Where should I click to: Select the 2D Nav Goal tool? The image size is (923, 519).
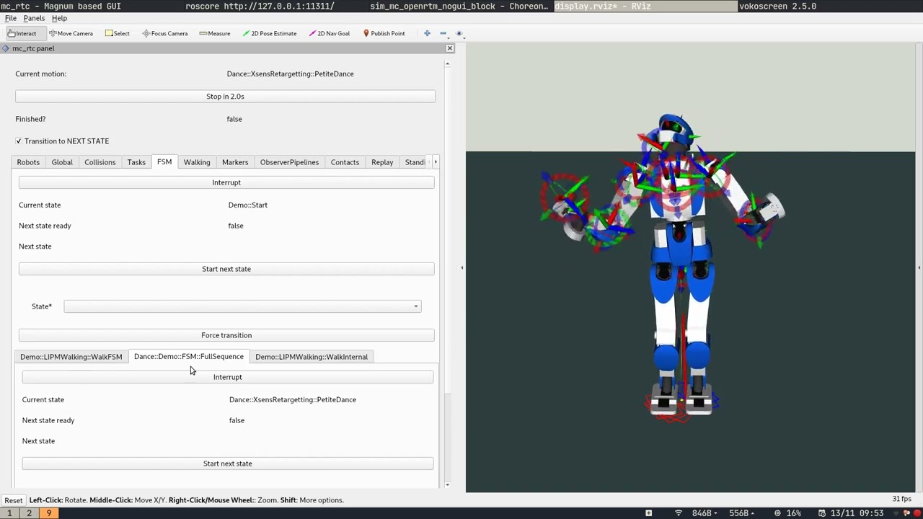(330, 33)
